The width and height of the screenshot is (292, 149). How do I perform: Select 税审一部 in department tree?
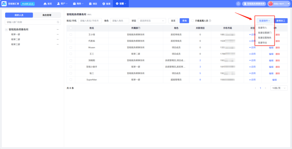16,34
